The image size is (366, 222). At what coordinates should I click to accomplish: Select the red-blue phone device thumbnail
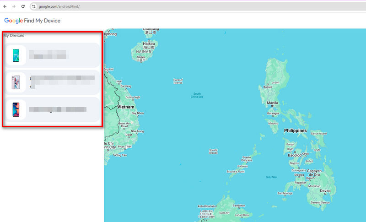(16, 109)
